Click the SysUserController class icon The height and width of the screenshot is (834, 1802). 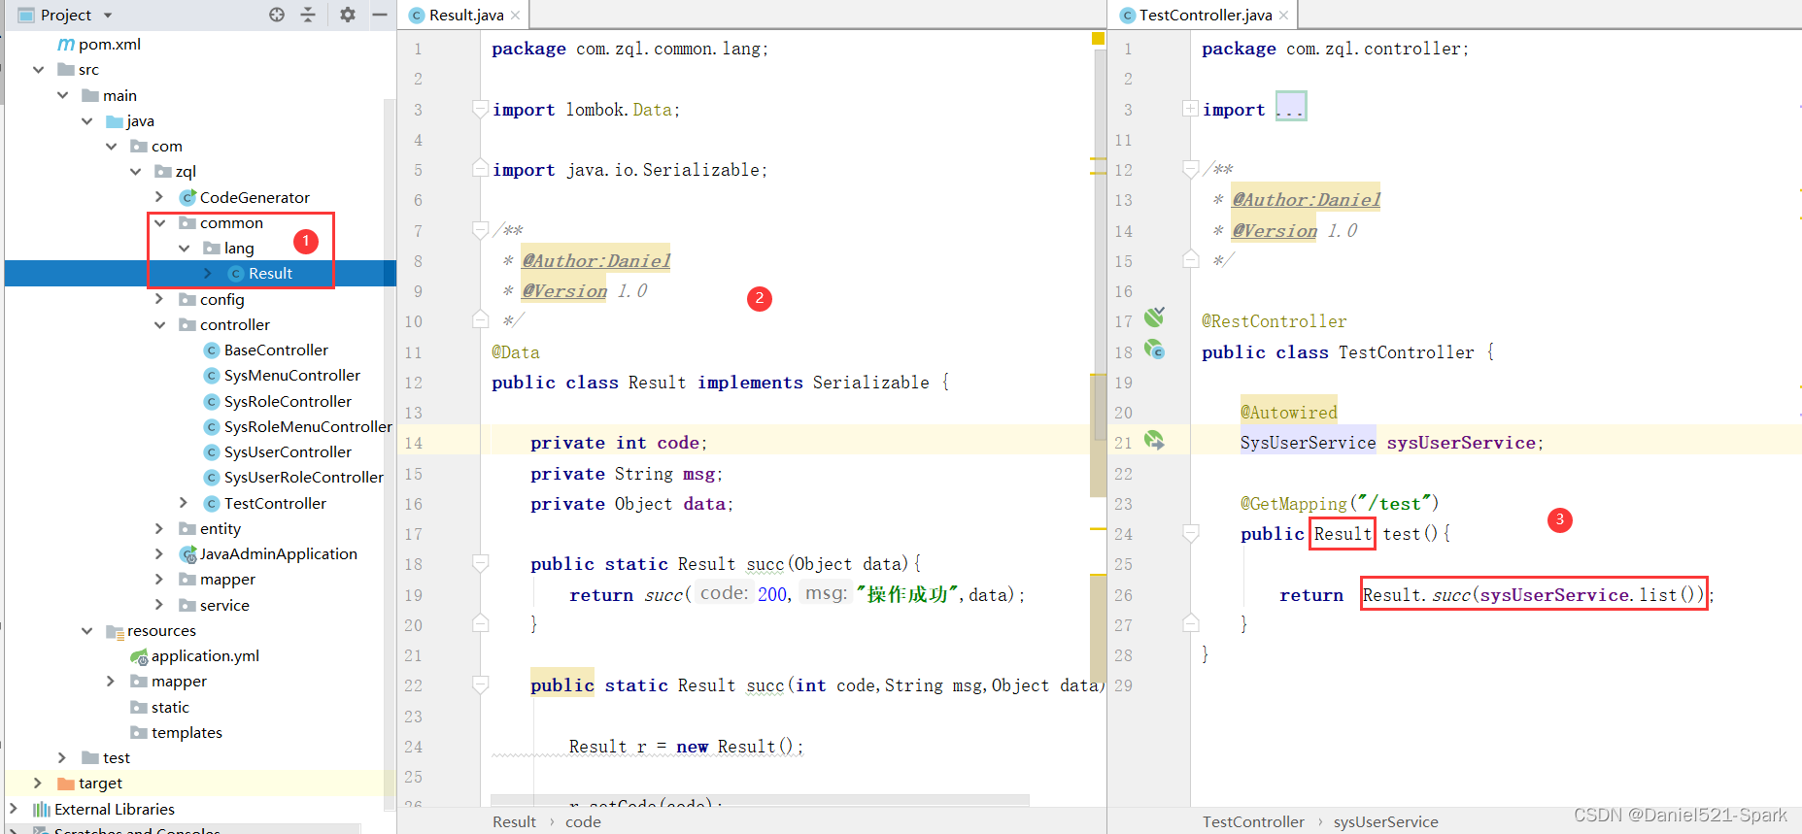click(x=212, y=451)
